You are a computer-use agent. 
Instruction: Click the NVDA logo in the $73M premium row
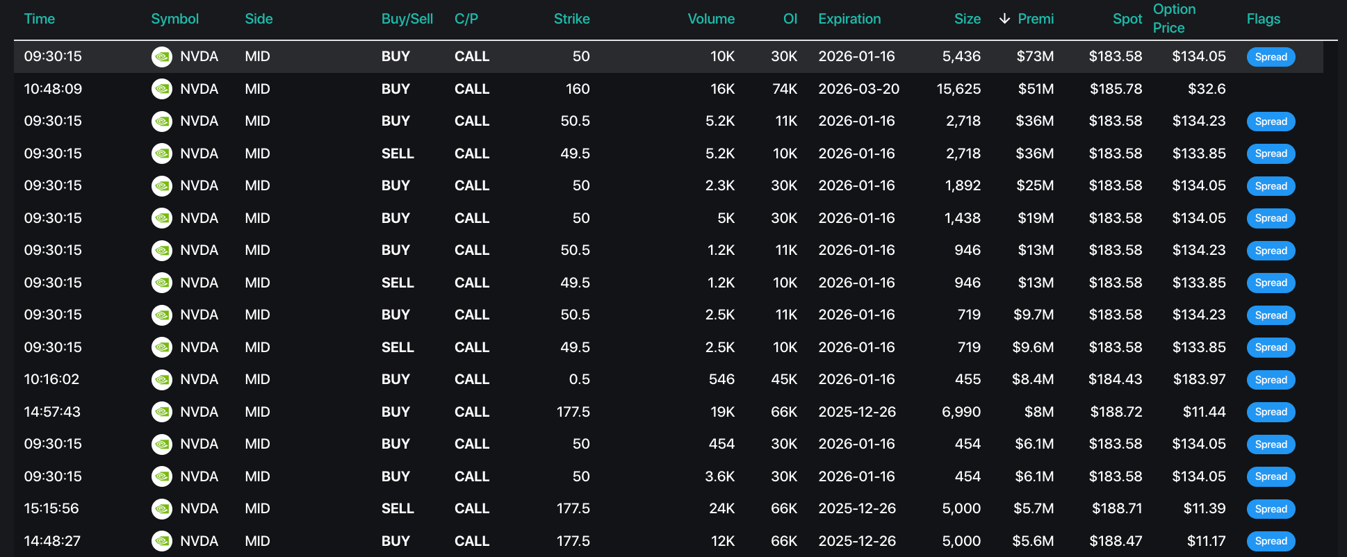click(x=162, y=56)
